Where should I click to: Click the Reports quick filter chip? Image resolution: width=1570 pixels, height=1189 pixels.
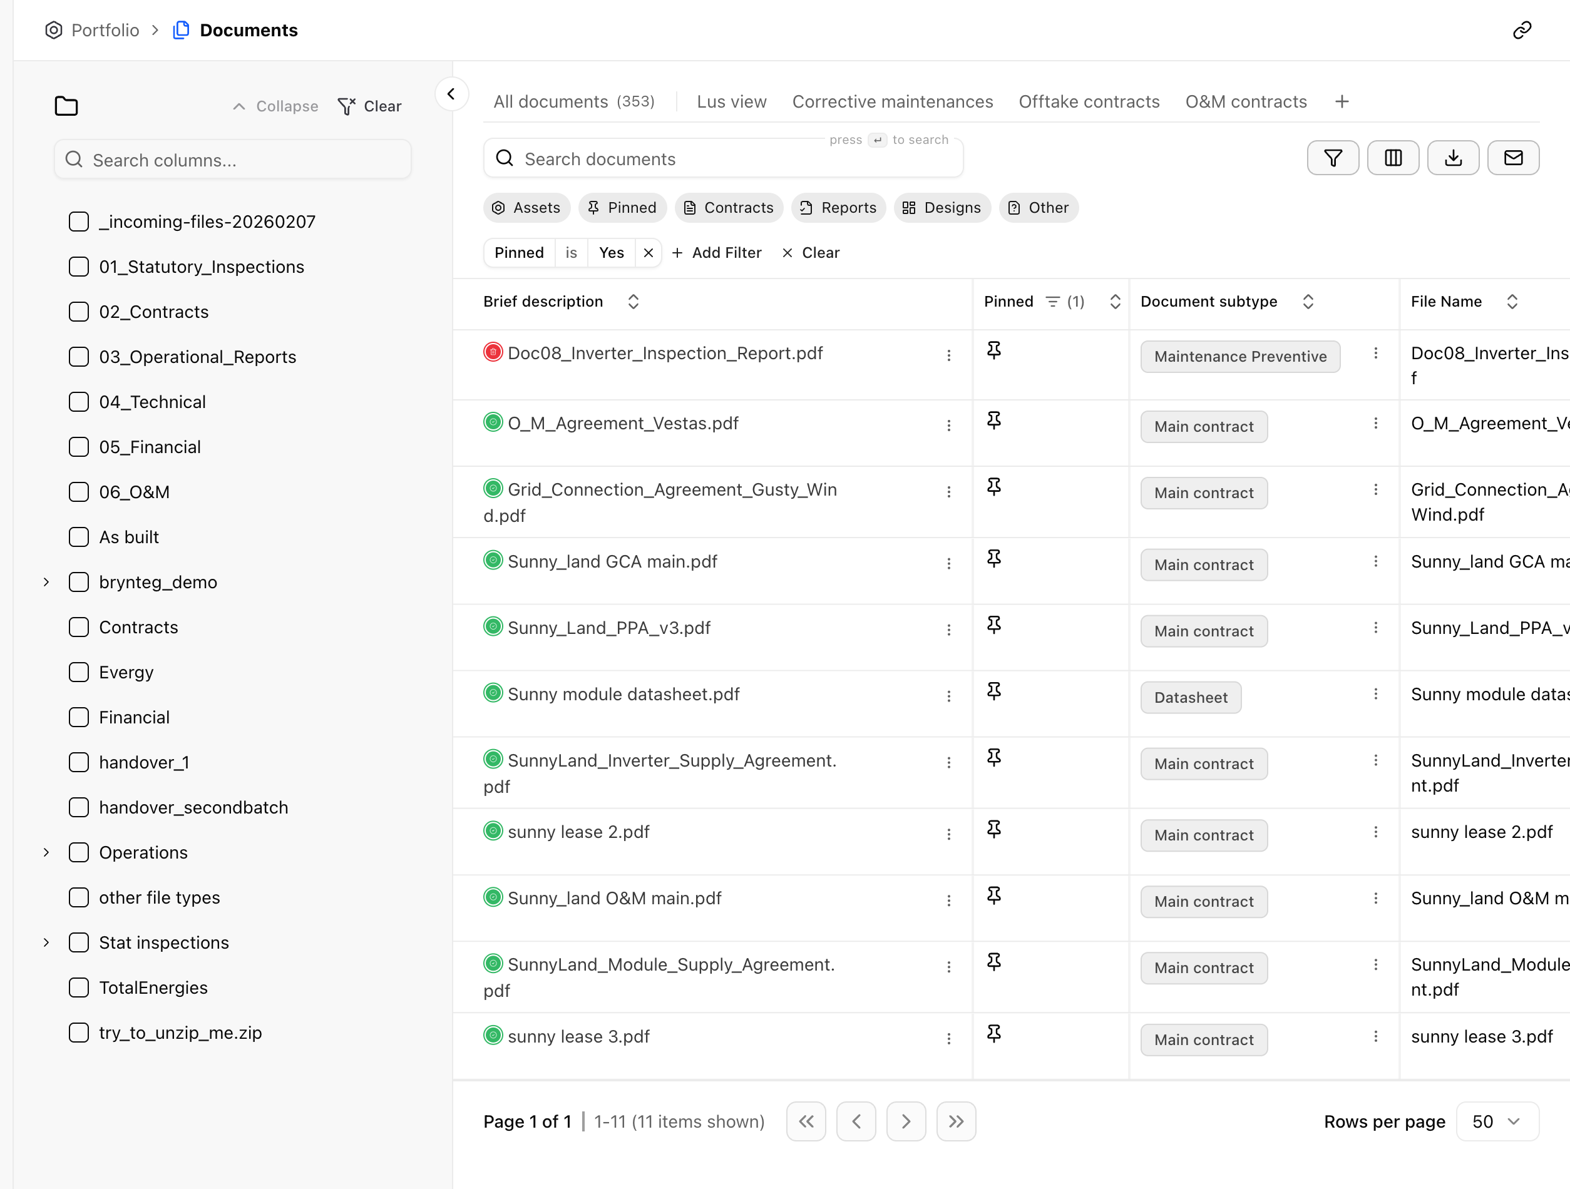(x=838, y=208)
